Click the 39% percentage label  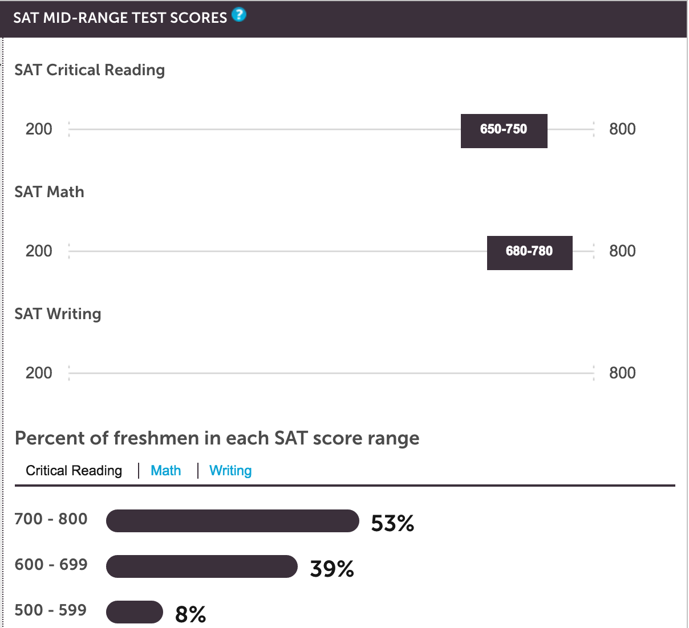pyautogui.click(x=332, y=569)
